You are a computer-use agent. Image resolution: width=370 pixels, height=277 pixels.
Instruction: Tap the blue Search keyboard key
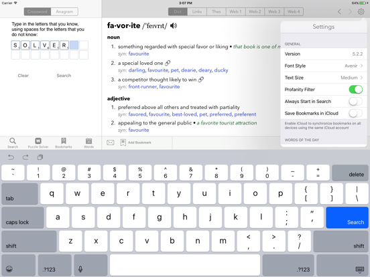[347, 217]
